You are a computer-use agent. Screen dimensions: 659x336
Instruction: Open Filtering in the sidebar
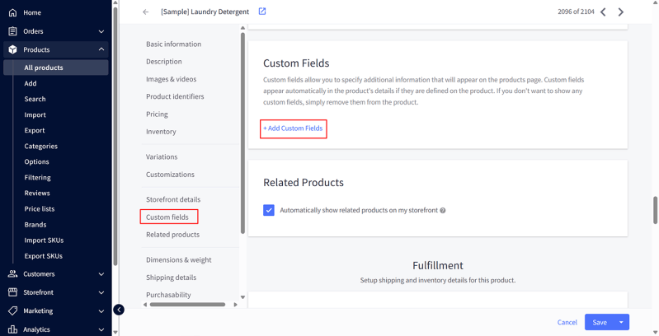pyautogui.click(x=37, y=177)
